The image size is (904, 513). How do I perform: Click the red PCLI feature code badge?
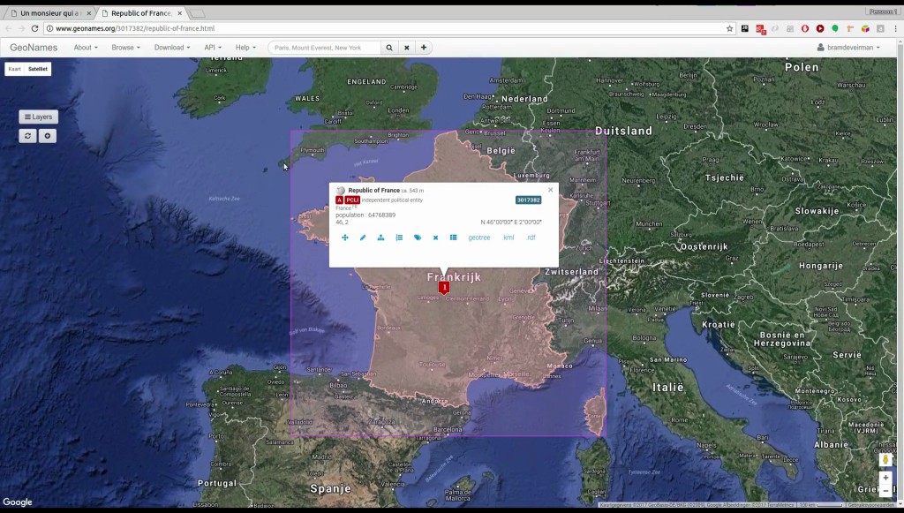(352, 200)
